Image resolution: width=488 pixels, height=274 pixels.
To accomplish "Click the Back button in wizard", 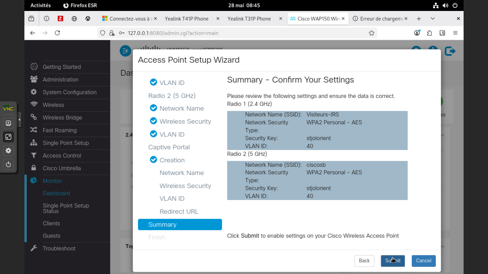I will coord(364,261).
